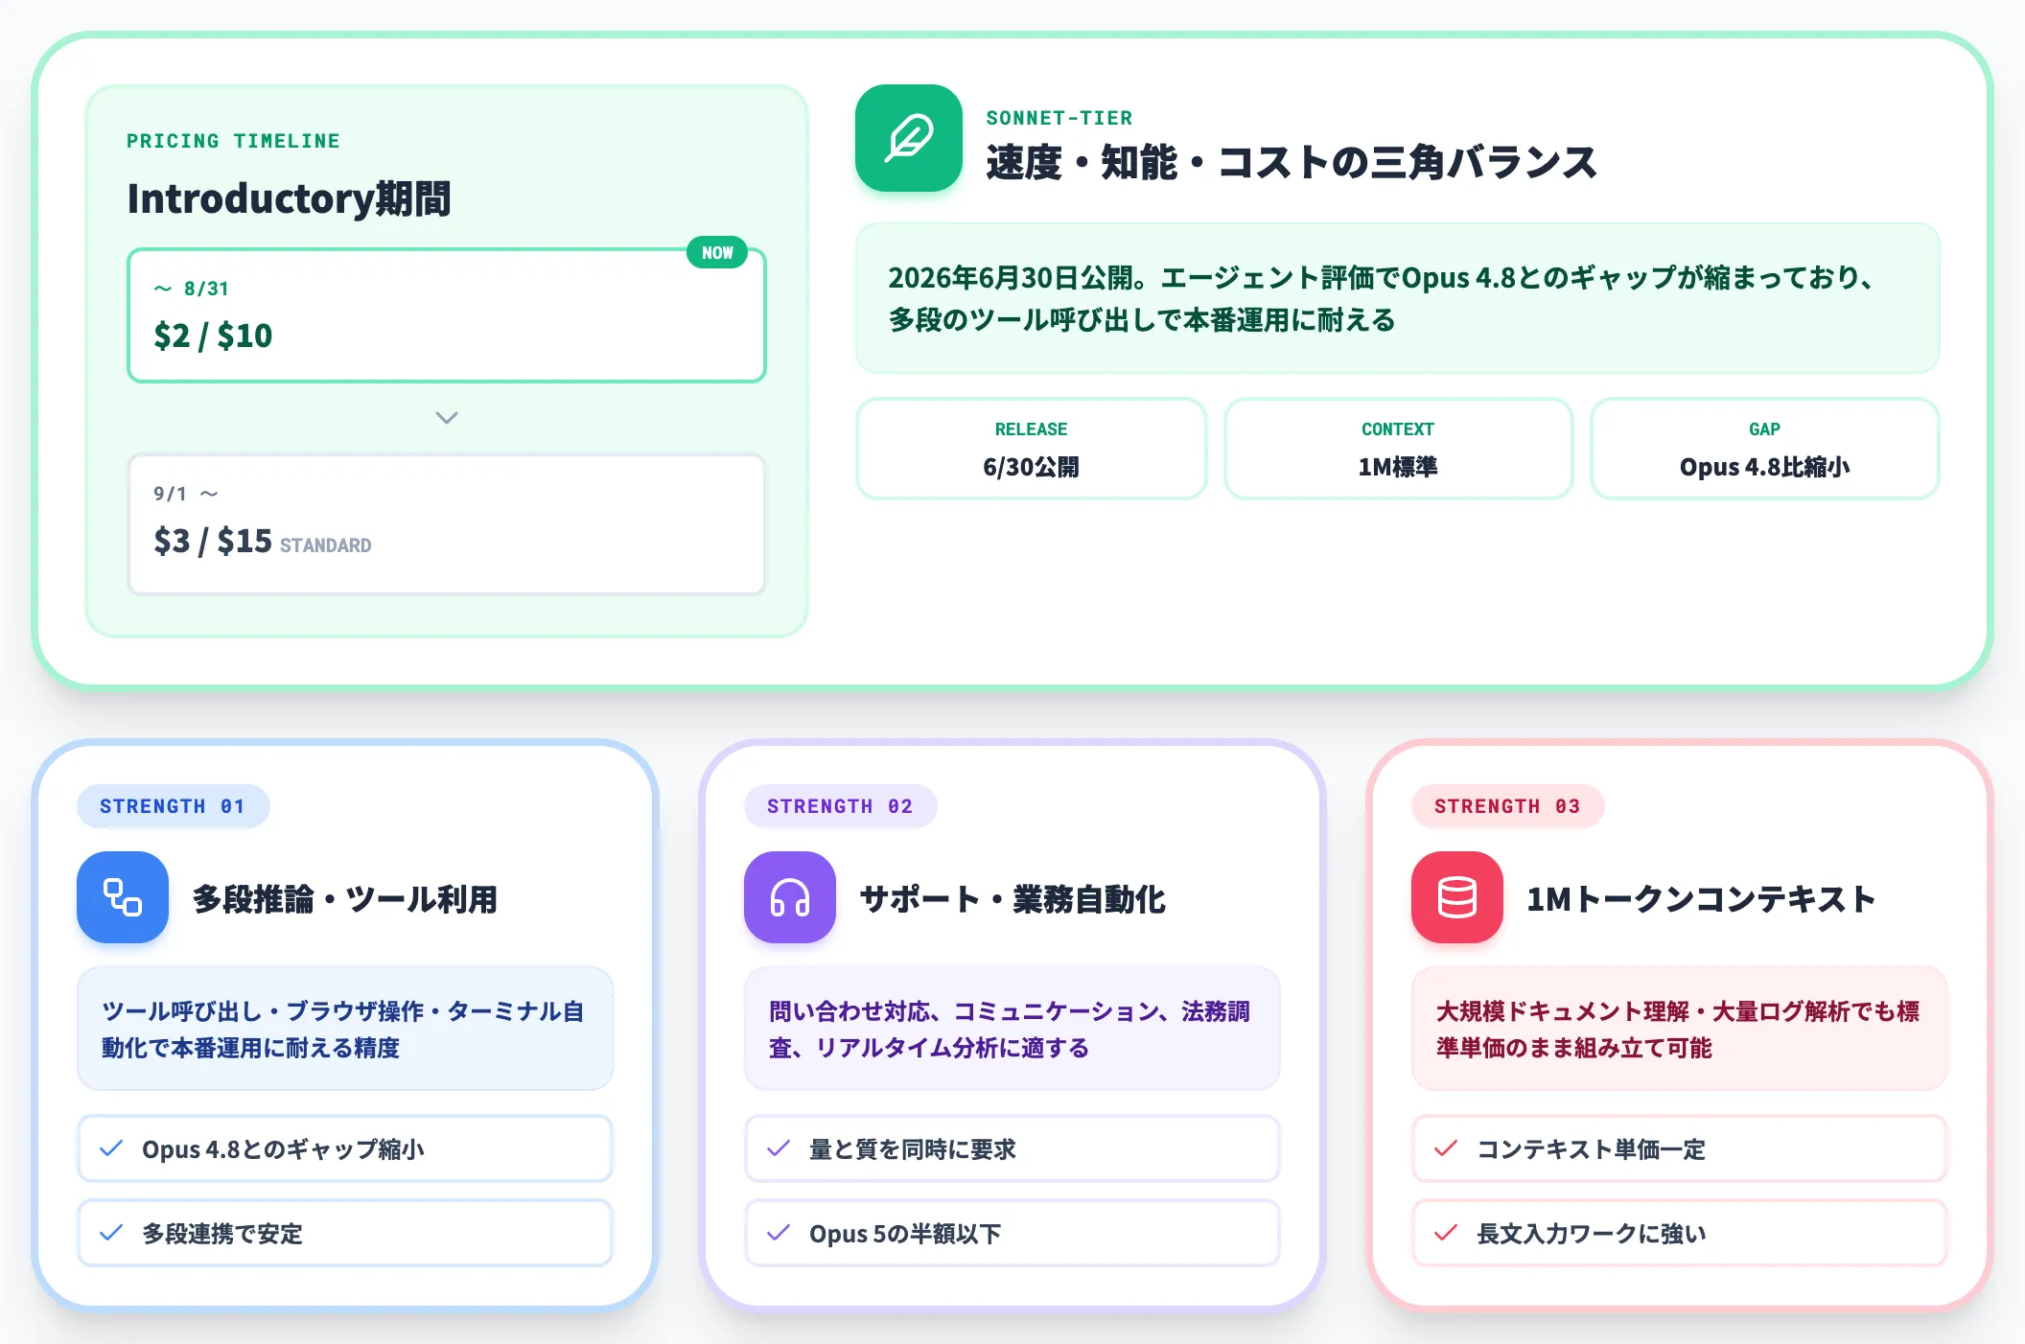Click the Opus 5の半額以下 text
2025x1344 pixels.
[x=905, y=1233]
